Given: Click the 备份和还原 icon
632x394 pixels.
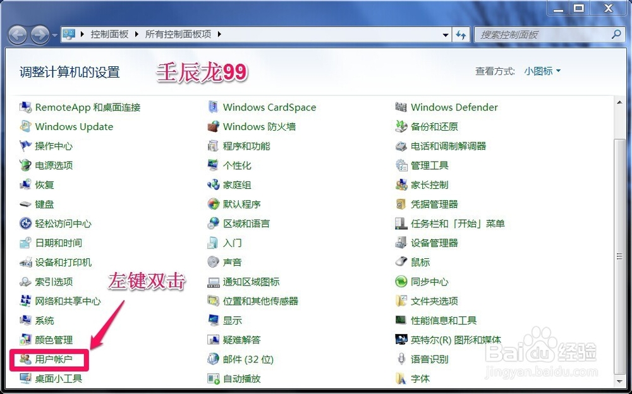Looking at the screenshot, I should [x=401, y=126].
